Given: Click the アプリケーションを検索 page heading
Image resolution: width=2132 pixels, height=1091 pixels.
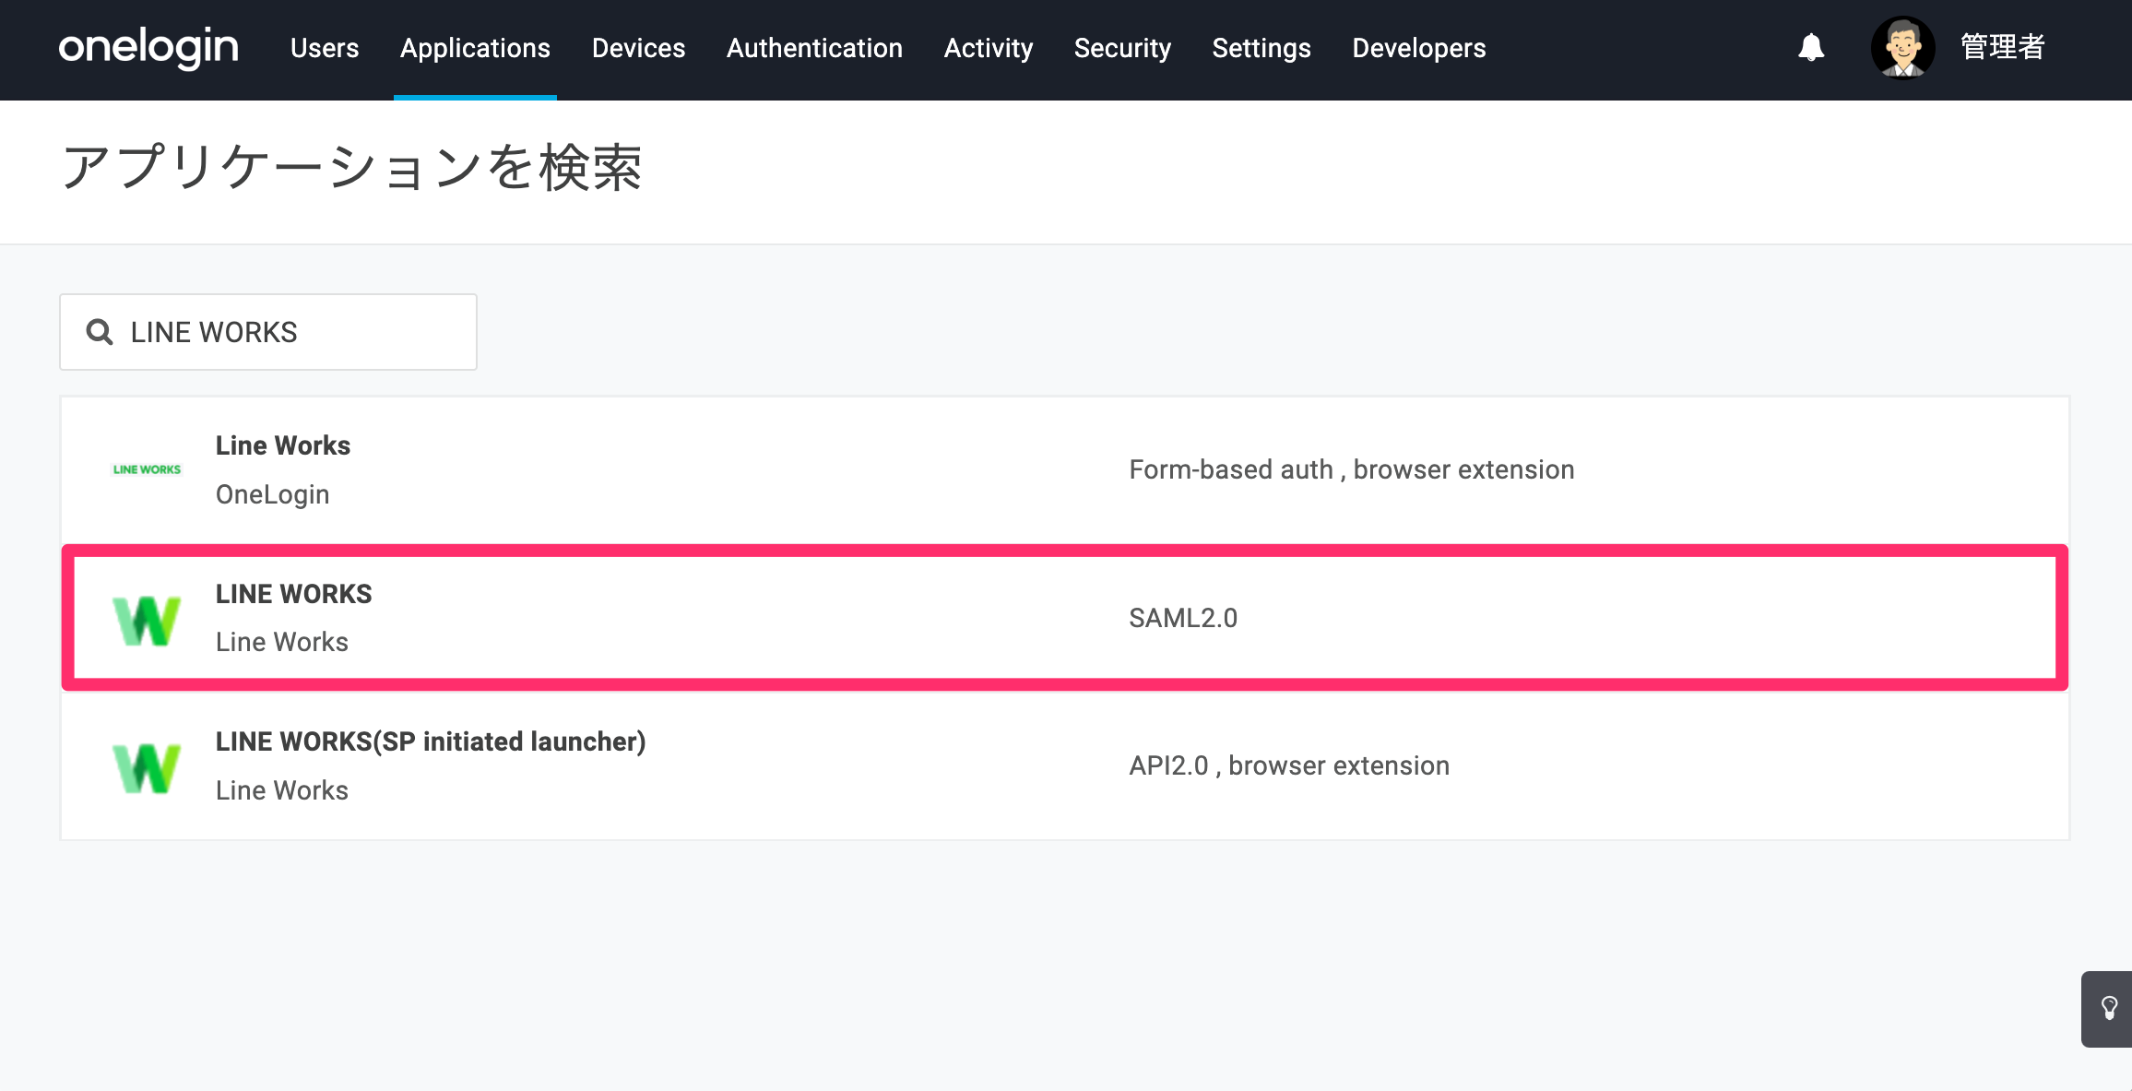Looking at the screenshot, I should click(x=351, y=168).
